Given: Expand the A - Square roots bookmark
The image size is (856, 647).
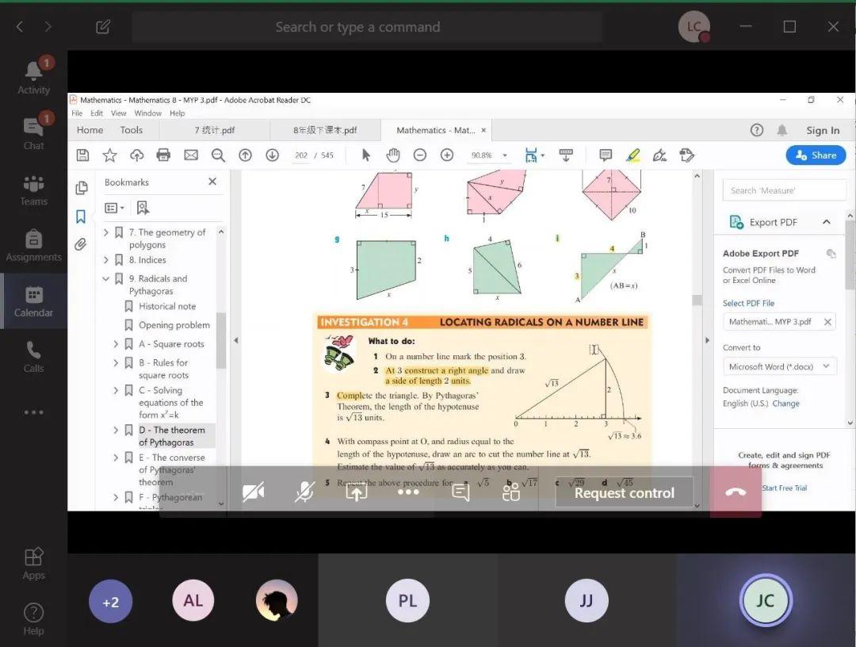Looking at the screenshot, I should [116, 344].
